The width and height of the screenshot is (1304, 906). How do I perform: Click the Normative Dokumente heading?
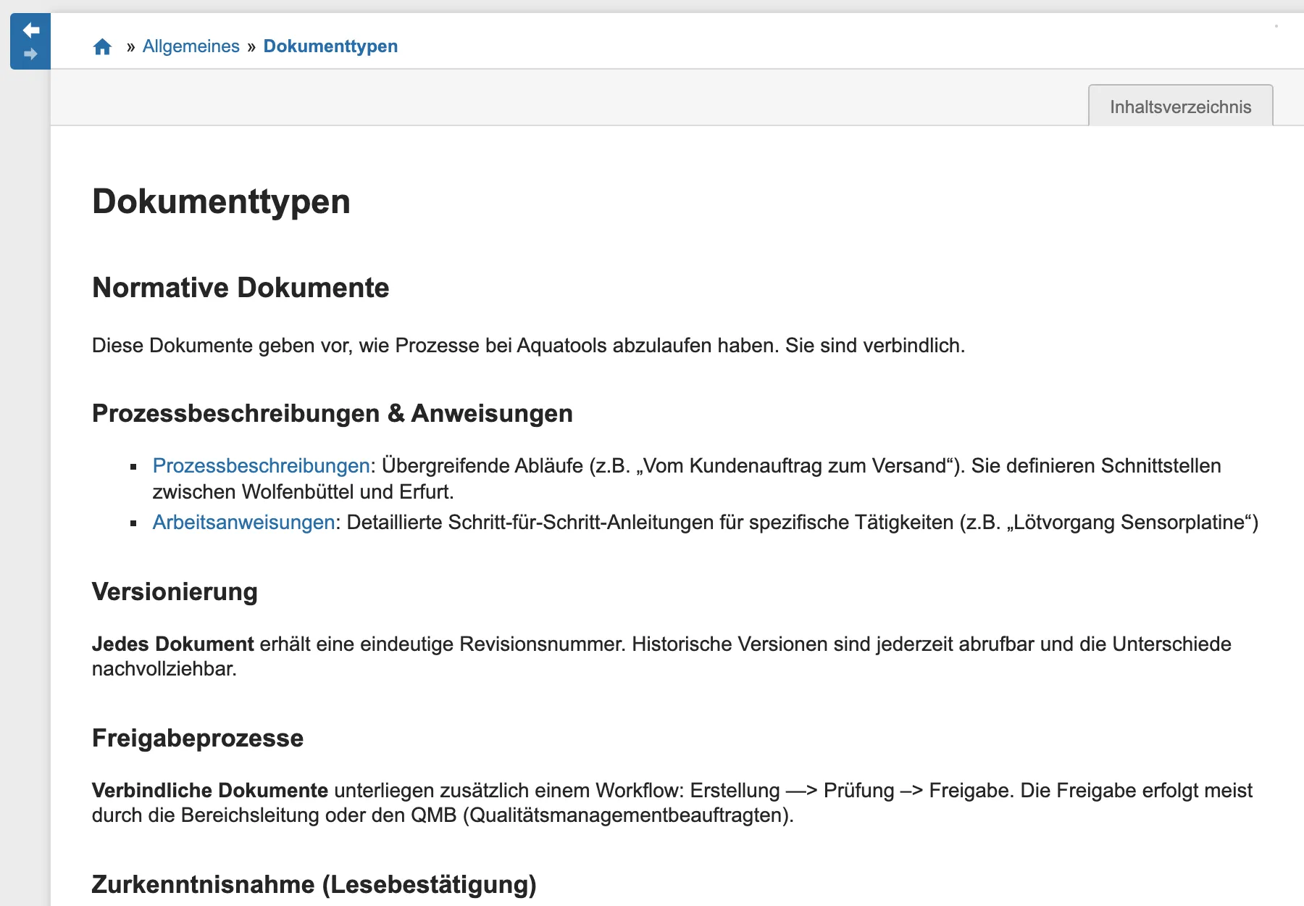241,288
